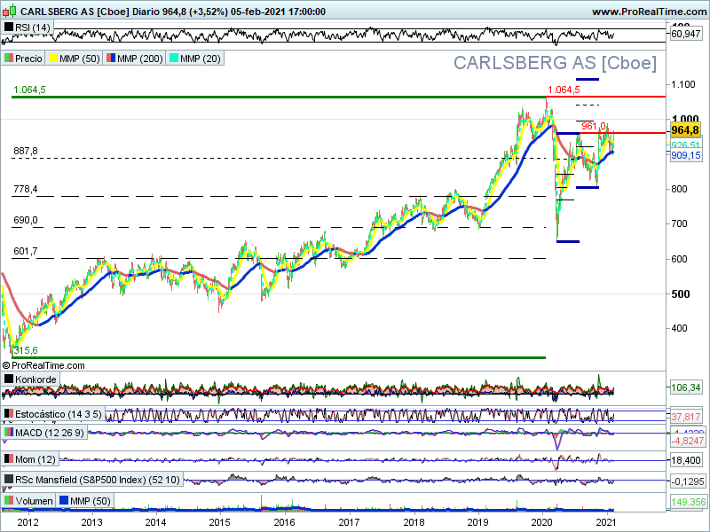Click the Konkorde value 106,34
Image resolution: width=710 pixels, height=532 pixels.
pyautogui.click(x=685, y=387)
